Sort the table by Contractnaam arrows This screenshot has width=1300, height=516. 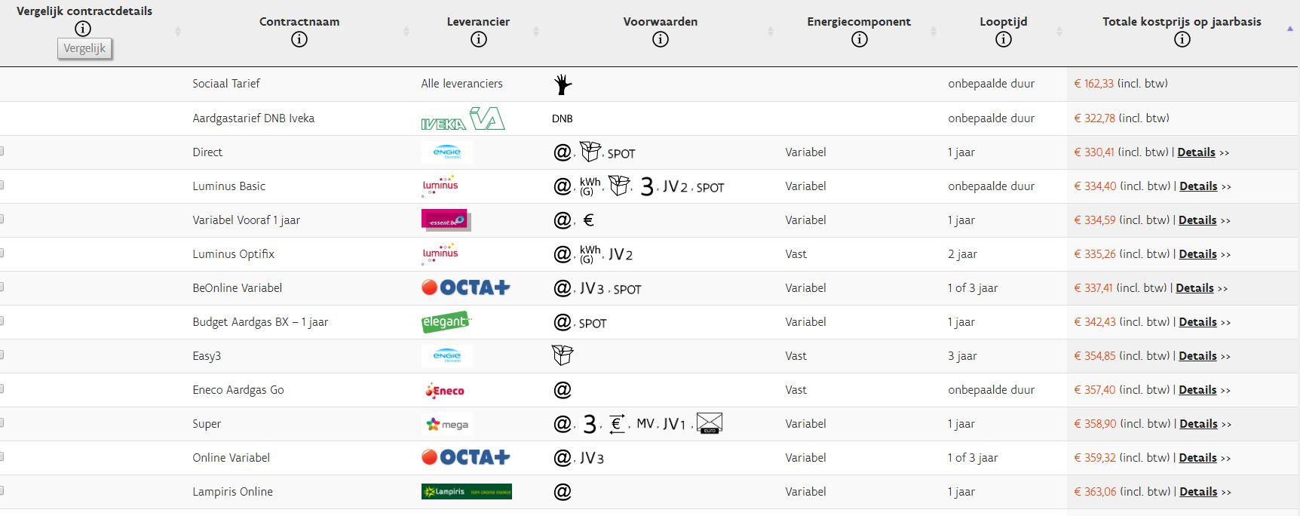tap(406, 32)
